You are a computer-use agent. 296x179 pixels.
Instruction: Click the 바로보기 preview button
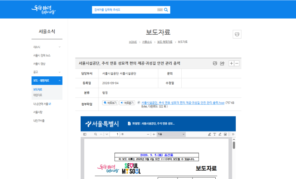click(110, 103)
